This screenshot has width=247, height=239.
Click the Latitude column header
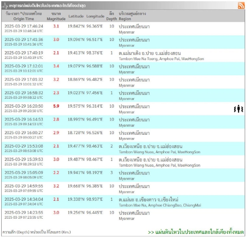pos(76,16)
